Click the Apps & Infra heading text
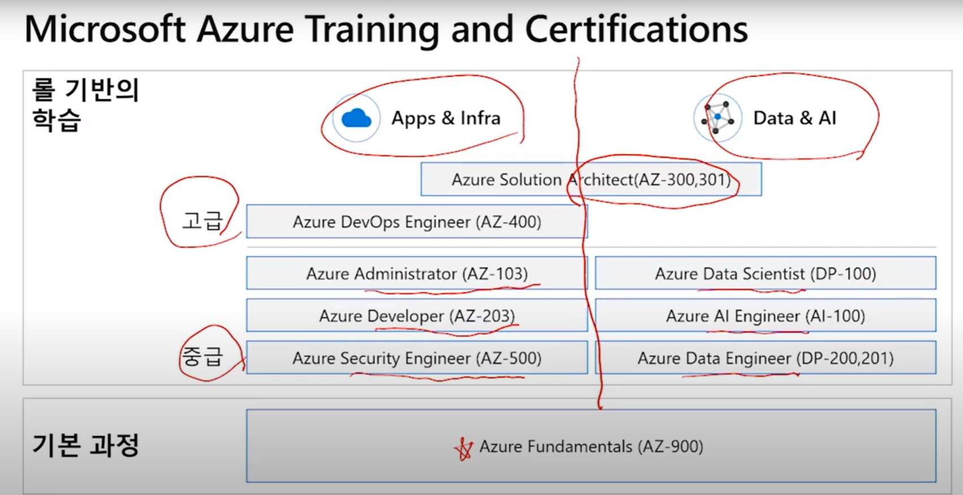This screenshot has height=495, width=963. [446, 118]
